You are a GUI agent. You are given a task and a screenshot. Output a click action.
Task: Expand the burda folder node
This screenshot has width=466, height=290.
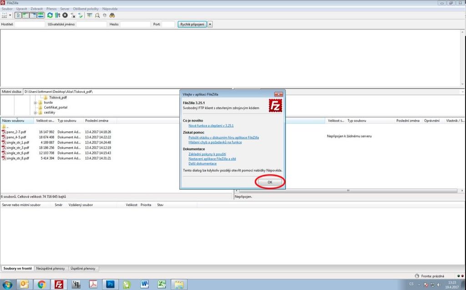35,102
